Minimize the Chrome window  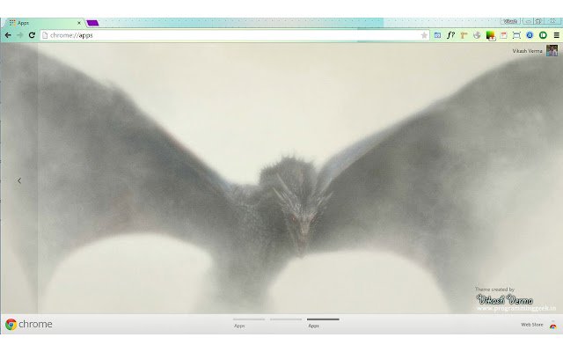(528, 21)
